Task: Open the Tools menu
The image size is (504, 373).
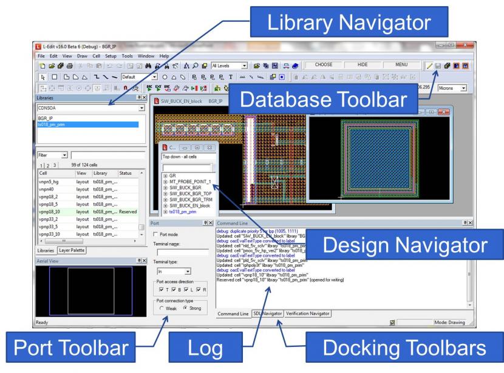Action: [127, 56]
